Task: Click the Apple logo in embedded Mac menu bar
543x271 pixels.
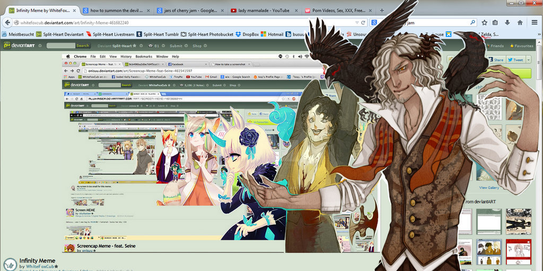Action: point(68,56)
